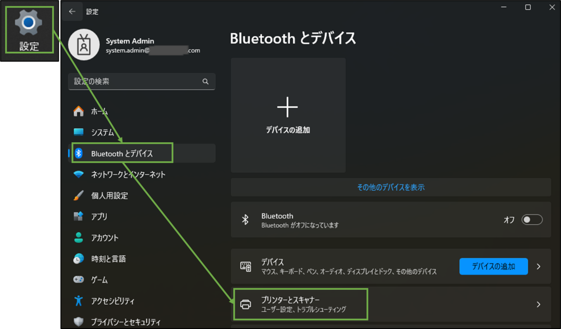Expand the デバイス row chevron
561x329 pixels.
[x=539, y=266]
